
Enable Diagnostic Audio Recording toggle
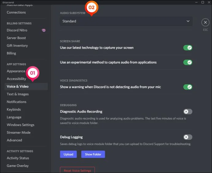(x=188, y=112)
